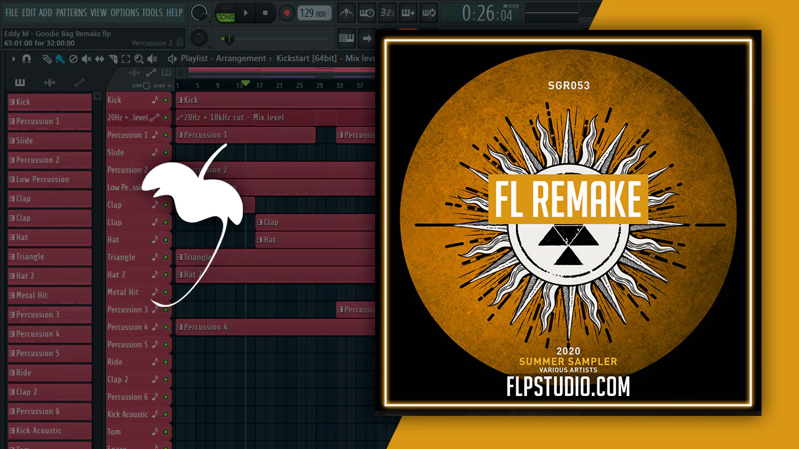The width and height of the screenshot is (799, 449).
Task: Open the HELP menu
Action: (174, 12)
